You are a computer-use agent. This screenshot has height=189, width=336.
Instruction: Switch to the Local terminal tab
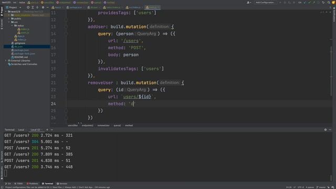[x=21, y=130]
